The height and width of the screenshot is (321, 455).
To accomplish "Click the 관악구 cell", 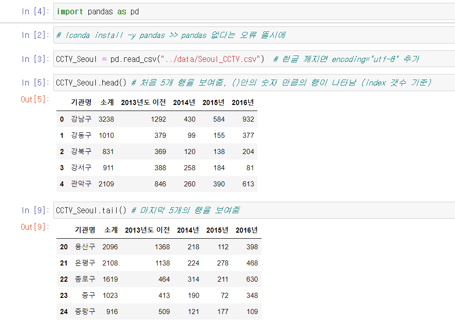I will (81, 184).
